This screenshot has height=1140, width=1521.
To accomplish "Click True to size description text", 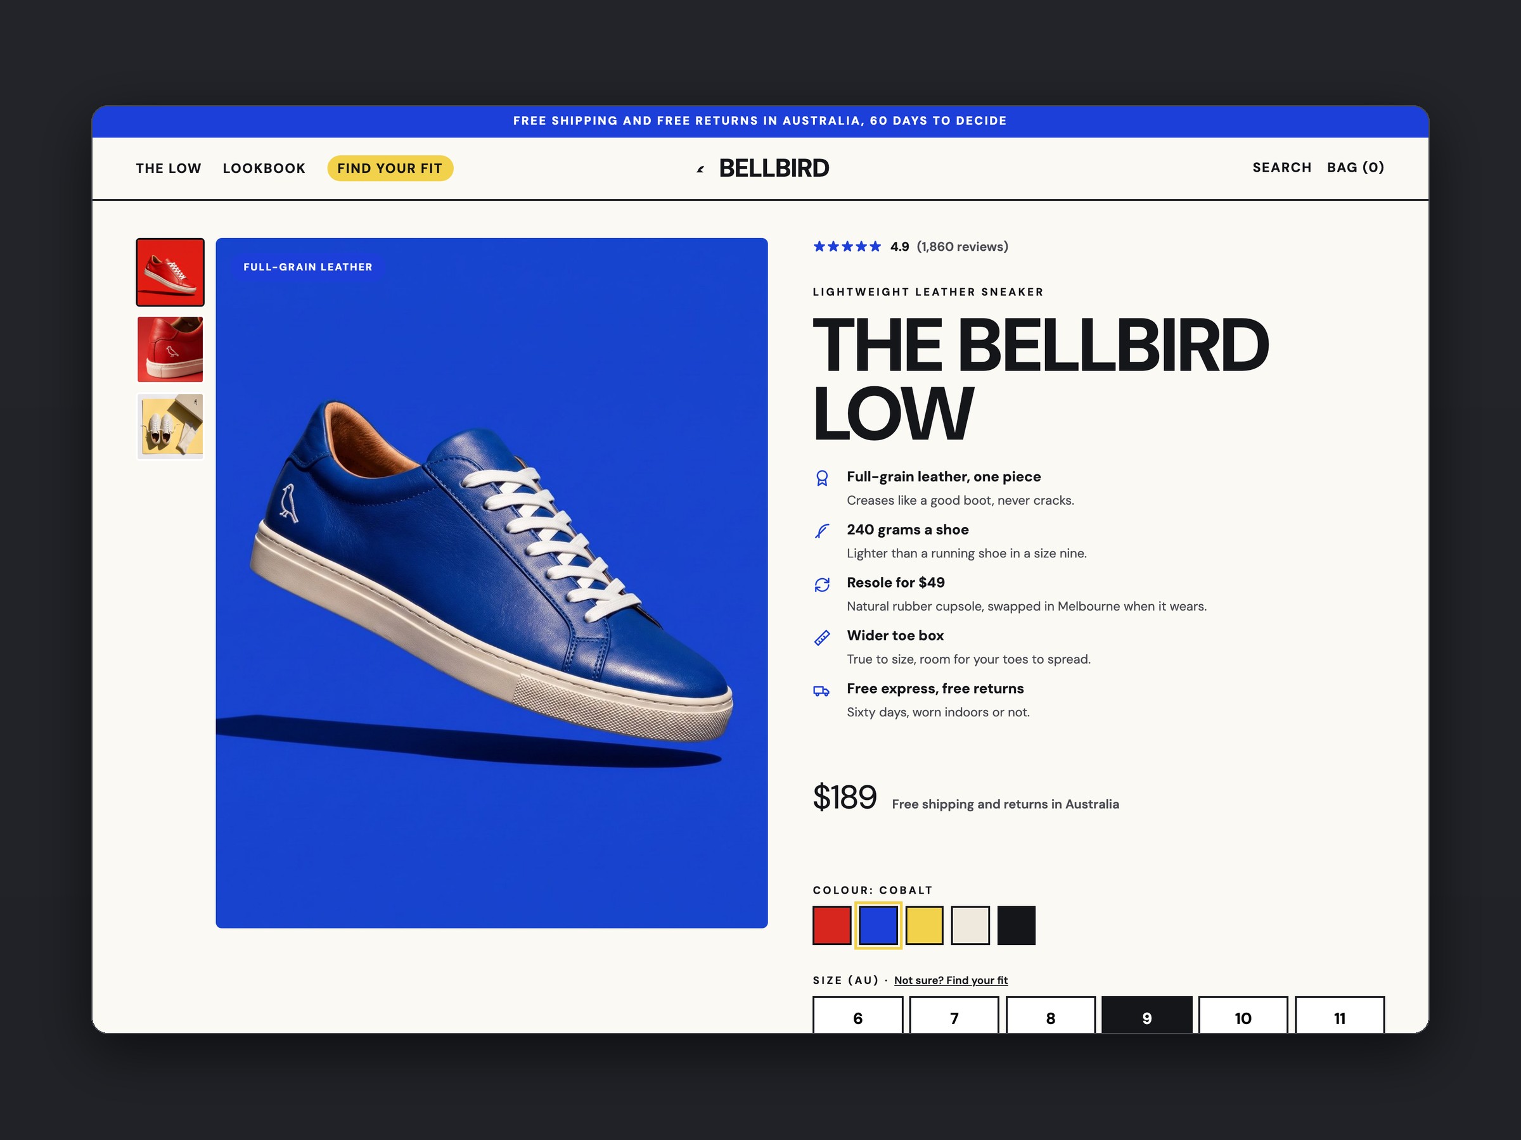I will (x=968, y=660).
